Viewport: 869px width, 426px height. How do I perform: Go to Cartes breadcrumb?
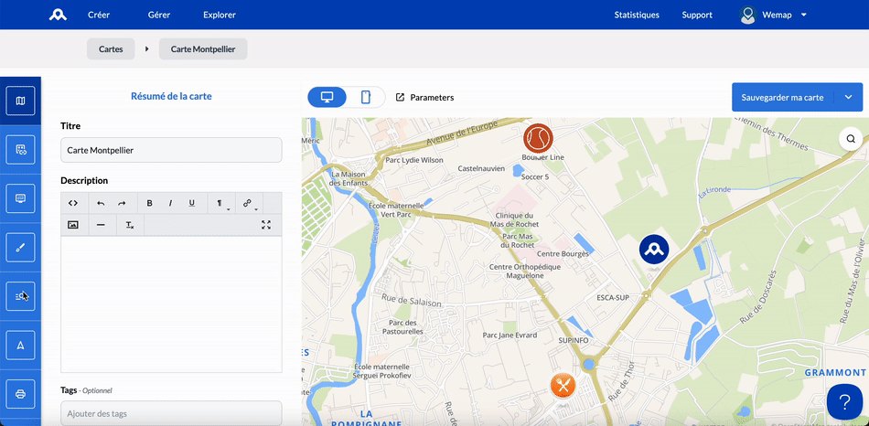[111, 48]
